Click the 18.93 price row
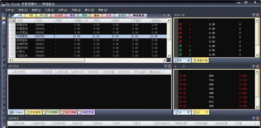The width and height of the screenshot is (261, 128). (x=217, y=76)
